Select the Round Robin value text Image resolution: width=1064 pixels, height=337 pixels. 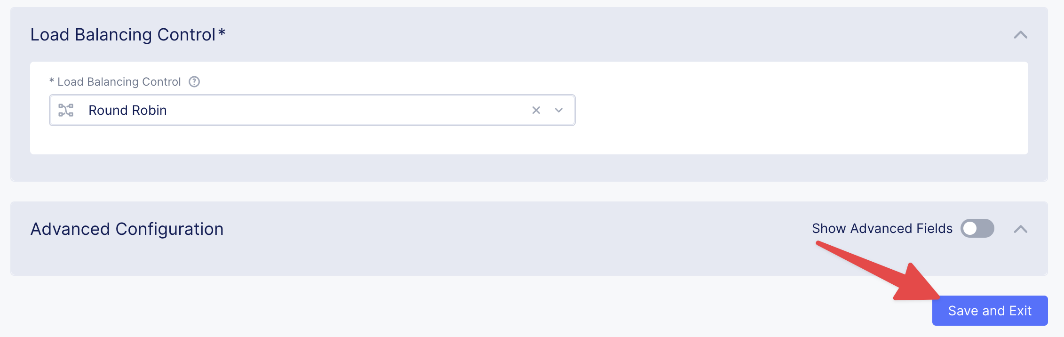tap(127, 110)
